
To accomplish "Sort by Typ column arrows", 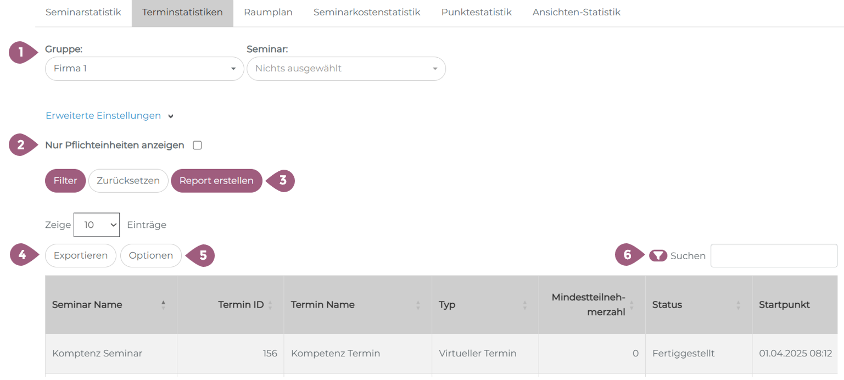I will click(x=524, y=305).
